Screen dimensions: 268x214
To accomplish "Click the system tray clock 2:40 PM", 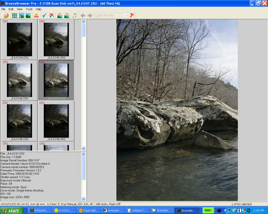I will (x=259, y=211).
